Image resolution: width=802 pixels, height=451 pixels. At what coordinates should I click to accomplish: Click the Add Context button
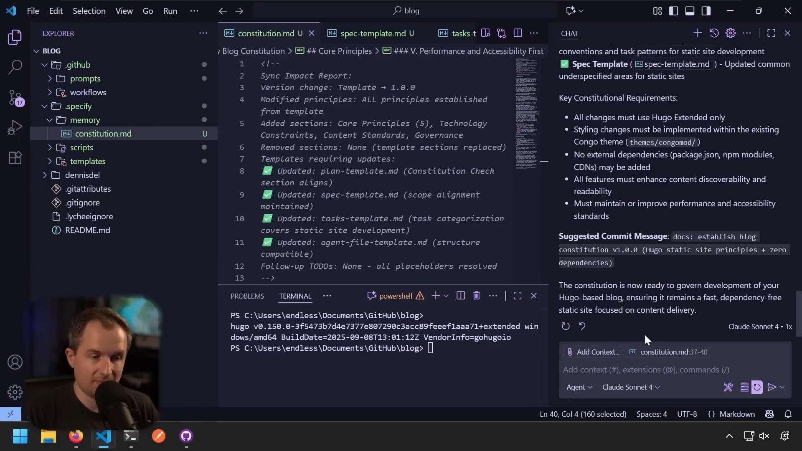593,352
